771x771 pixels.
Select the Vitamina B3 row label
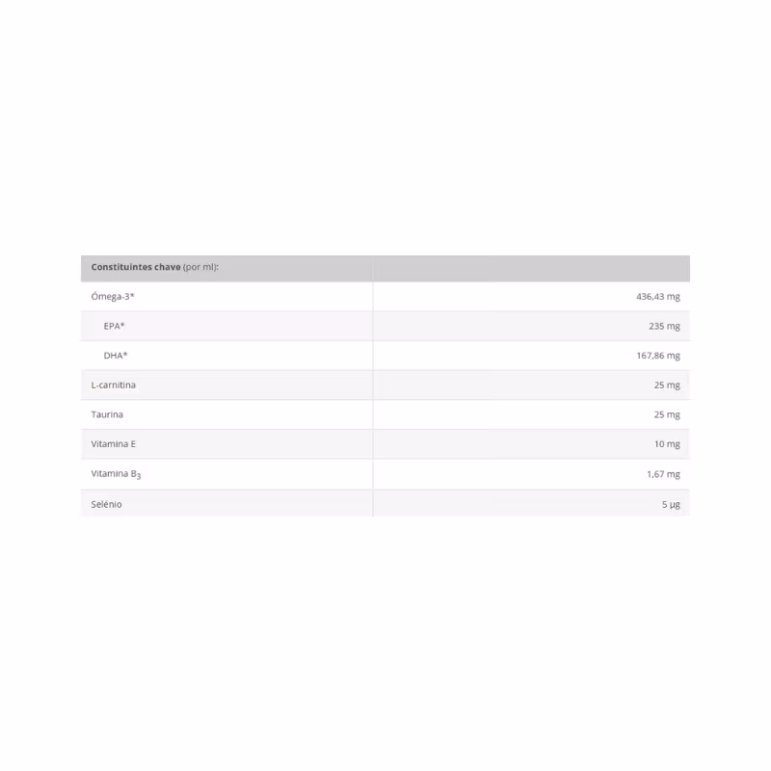[116, 474]
